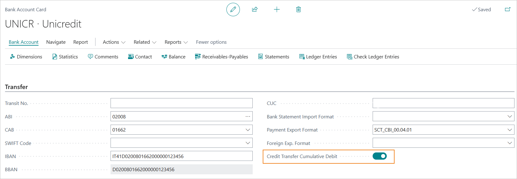The height and width of the screenshot is (179, 517).
Task: Expand the Related menu
Action: point(145,42)
